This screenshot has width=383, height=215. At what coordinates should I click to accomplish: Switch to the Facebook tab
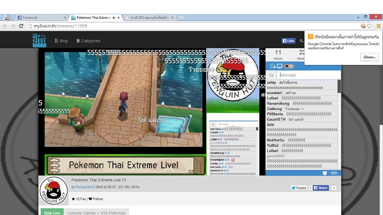(x=40, y=18)
